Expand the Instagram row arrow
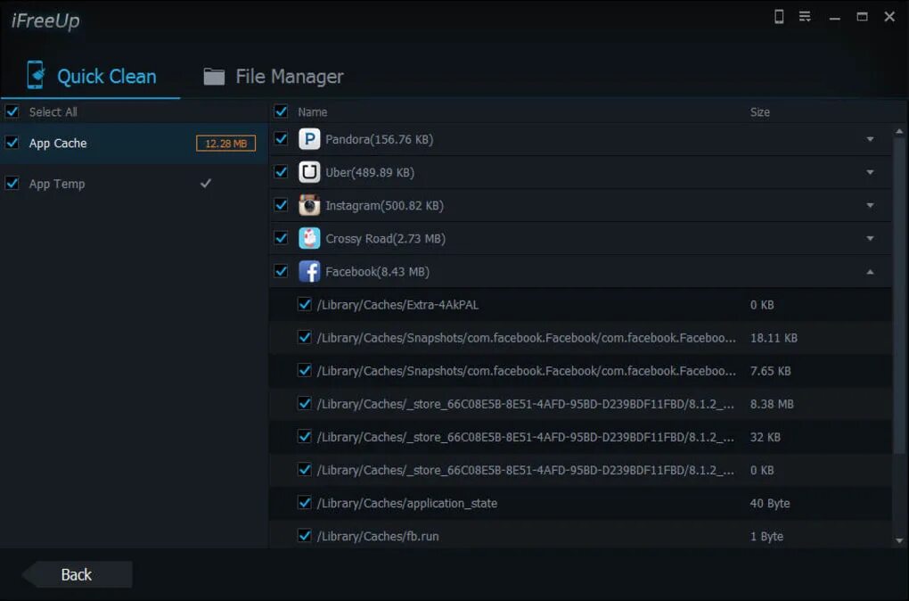 click(870, 205)
